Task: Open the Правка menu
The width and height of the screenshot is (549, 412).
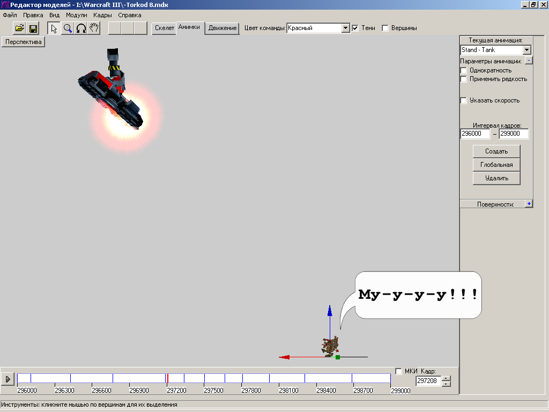Action: click(x=33, y=15)
